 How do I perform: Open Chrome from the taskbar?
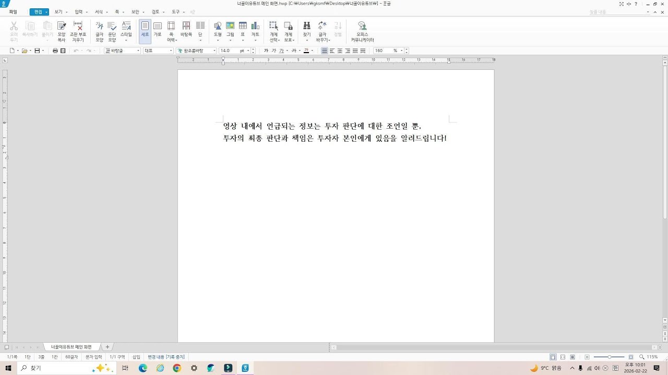coord(177,368)
